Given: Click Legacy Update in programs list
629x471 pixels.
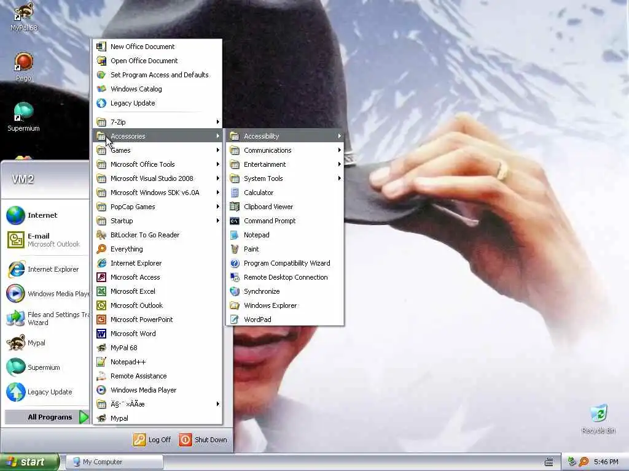Looking at the screenshot, I should pos(157,103).
